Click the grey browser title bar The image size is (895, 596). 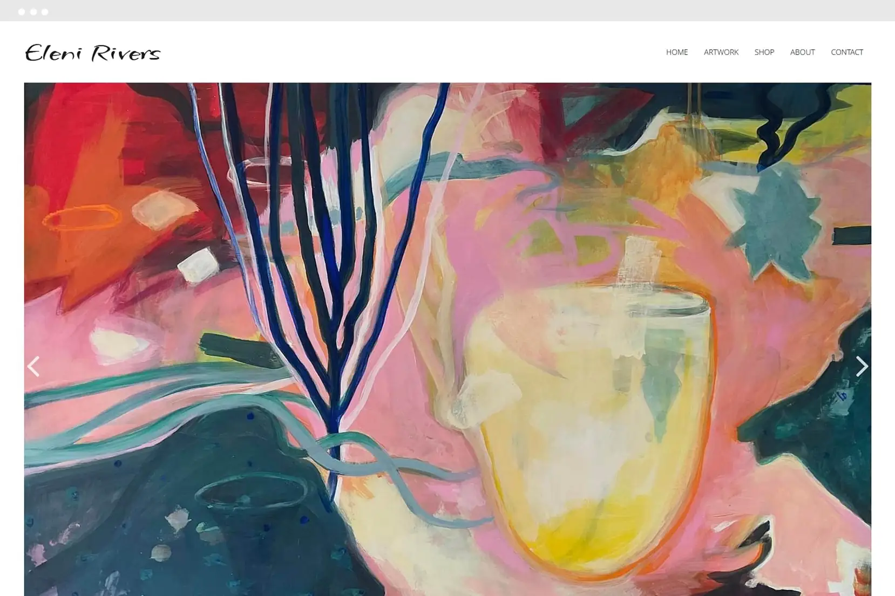[447, 10]
